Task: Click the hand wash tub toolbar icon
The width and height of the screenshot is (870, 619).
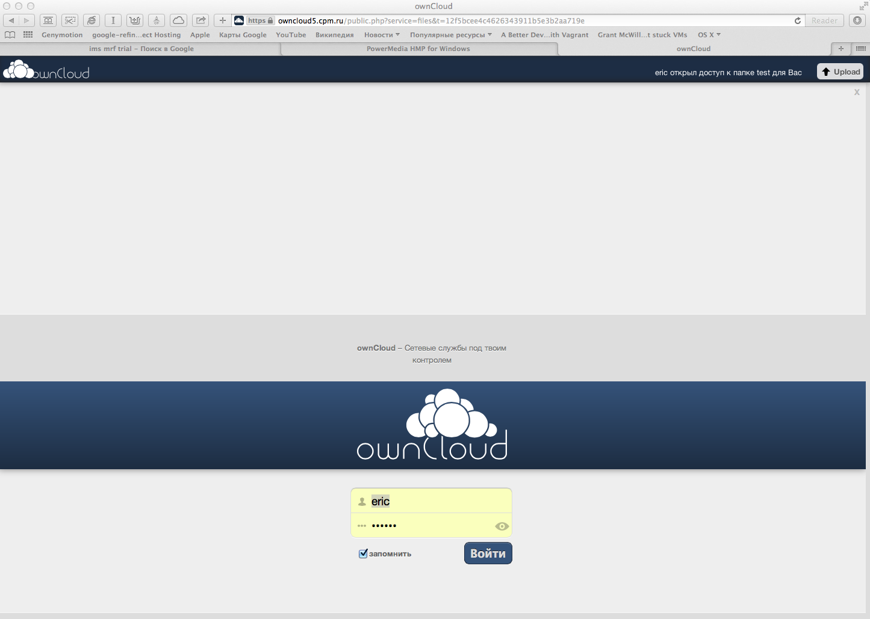Action: pyautogui.click(x=135, y=20)
